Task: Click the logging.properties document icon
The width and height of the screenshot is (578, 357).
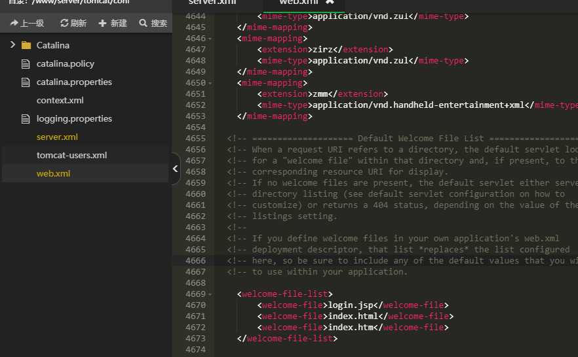Action: [x=26, y=119]
